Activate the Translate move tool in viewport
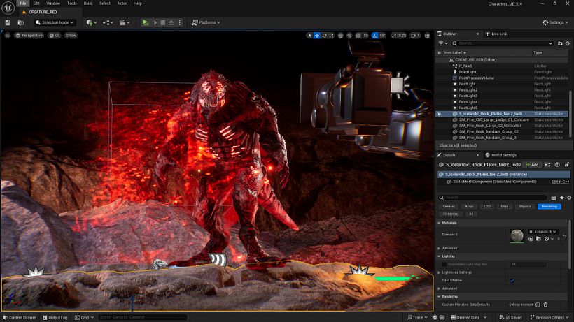The width and height of the screenshot is (574, 322). click(x=317, y=36)
